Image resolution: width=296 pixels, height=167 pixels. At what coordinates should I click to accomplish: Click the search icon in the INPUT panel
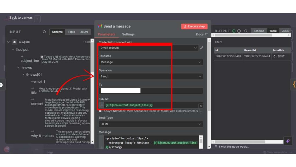pyautogui.click(x=44, y=32)
